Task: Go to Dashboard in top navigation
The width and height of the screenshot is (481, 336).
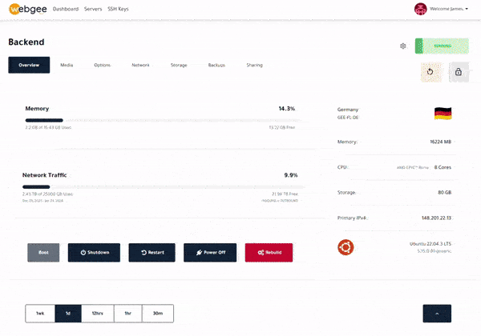Action: pos(66,9)
